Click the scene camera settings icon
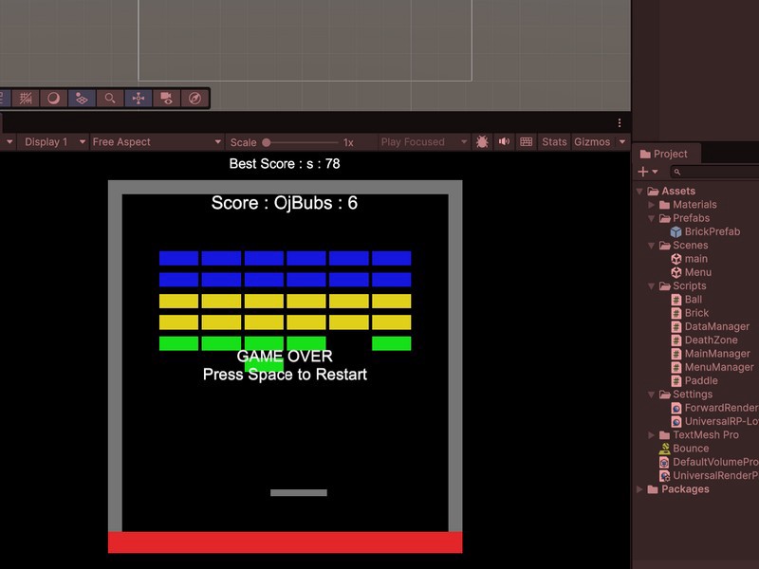 coord(166,98)
